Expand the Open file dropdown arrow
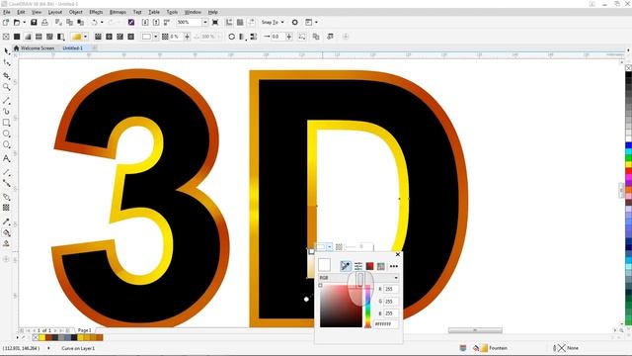This screenshot has height=356, width=632. tap(24, 22)
